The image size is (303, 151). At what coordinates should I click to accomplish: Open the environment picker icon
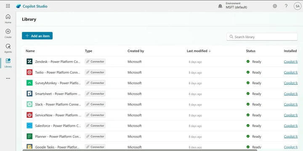(x=220, y=6)
